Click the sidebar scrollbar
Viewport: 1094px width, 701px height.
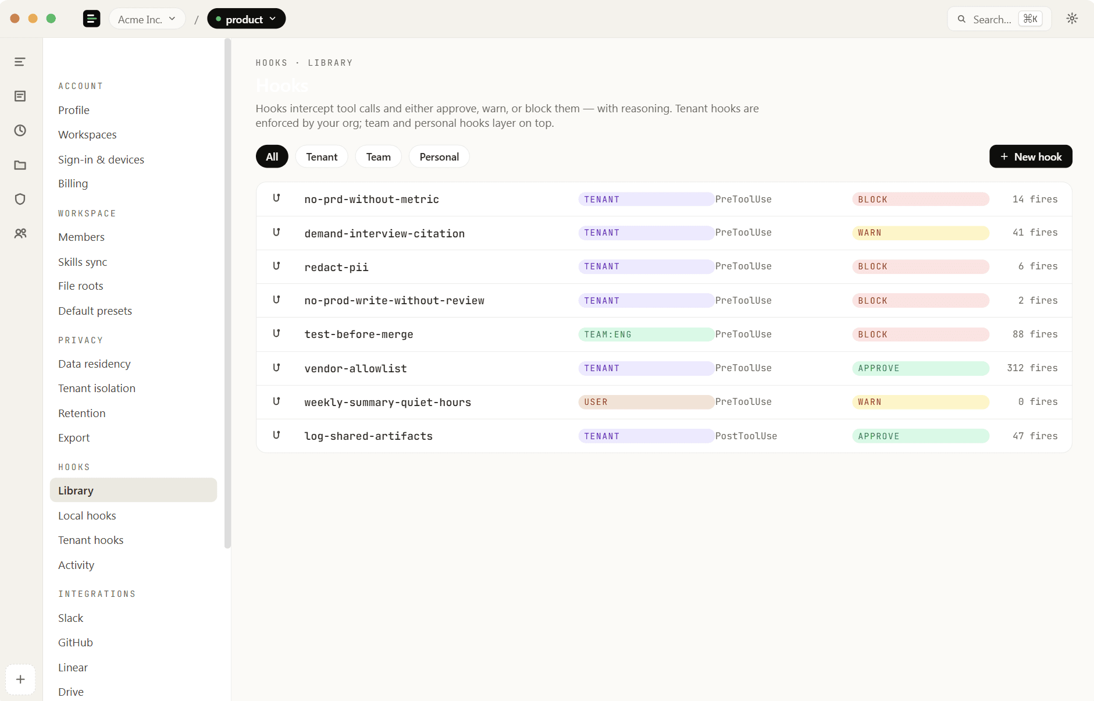[x=227, y=293]
